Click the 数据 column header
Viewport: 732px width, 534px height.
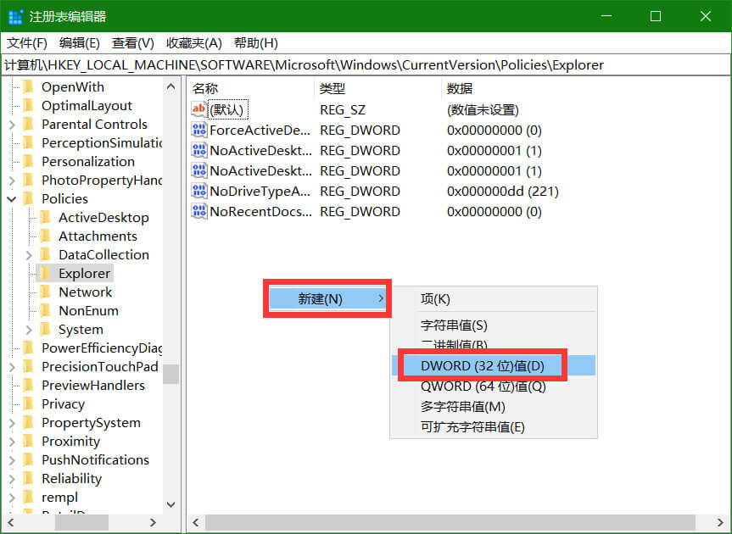click(x=460, y=88)
